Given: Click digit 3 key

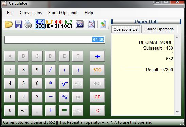Looking at the screenshot, I should (x=37, y=97).
